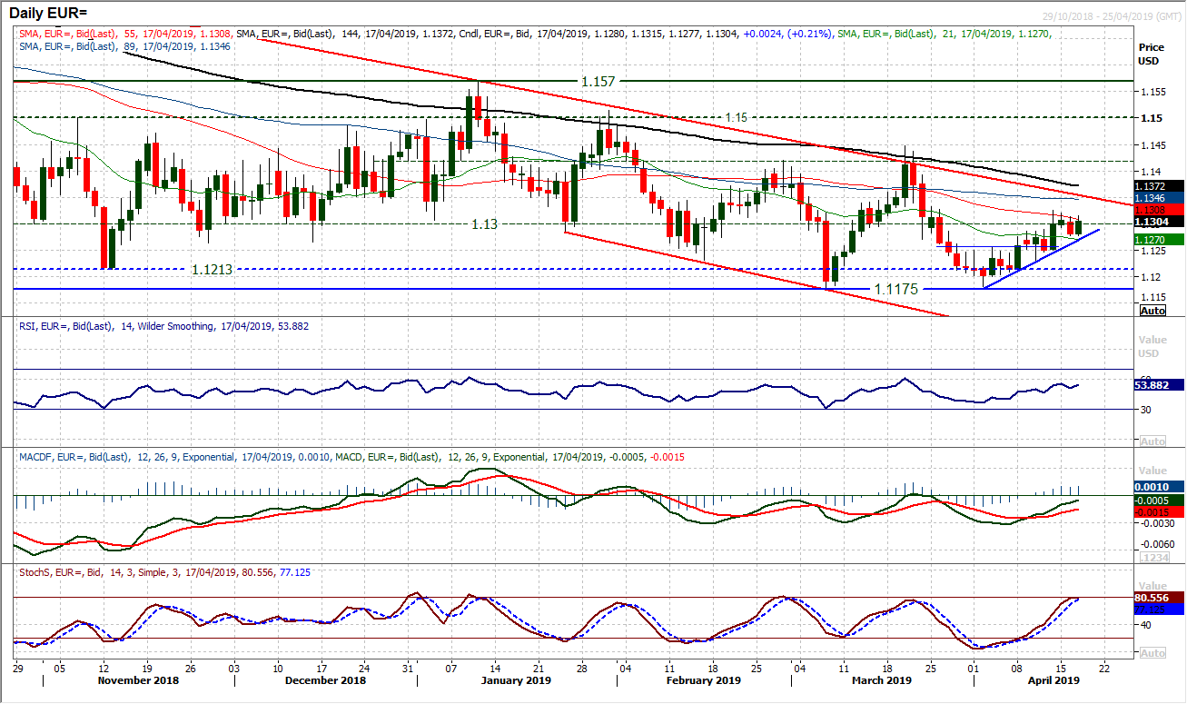Click the Auto scale button on Stochastic panel
Viewport: 1187px width, 704px height.
point(1152,653)
